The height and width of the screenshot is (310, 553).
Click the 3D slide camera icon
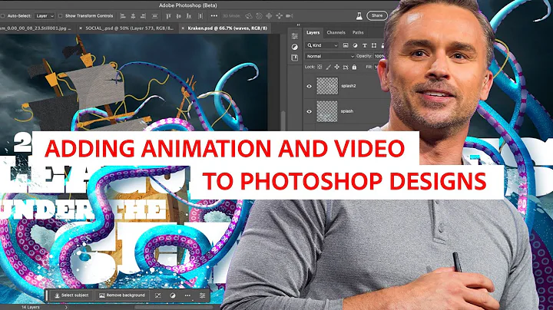tap(279, 16)
